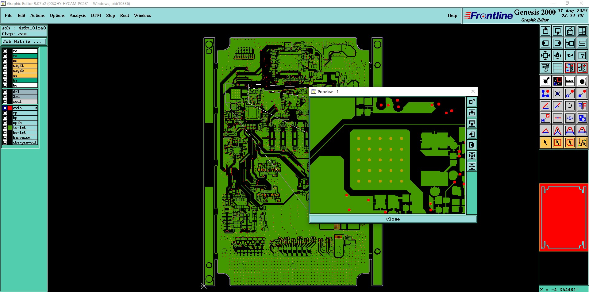Open the ruler measurement tool

pos(570,81)
